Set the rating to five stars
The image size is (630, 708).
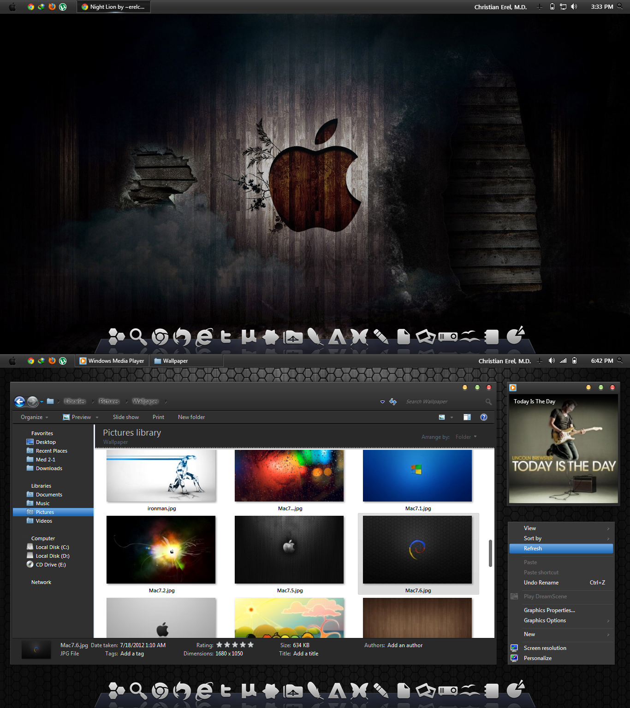point(250,645)
